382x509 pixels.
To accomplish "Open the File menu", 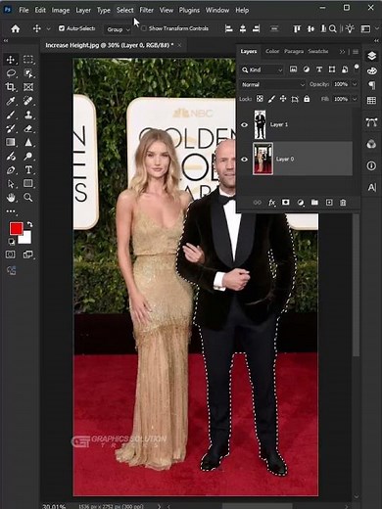I will (x=24, y=10).
